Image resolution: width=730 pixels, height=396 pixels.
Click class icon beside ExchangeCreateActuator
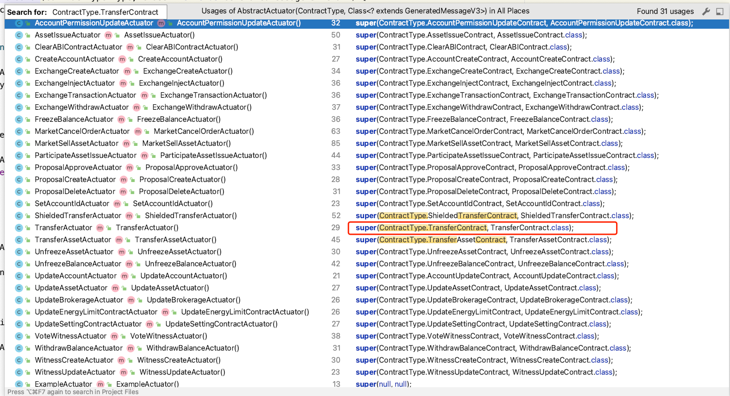pos(19,71)
